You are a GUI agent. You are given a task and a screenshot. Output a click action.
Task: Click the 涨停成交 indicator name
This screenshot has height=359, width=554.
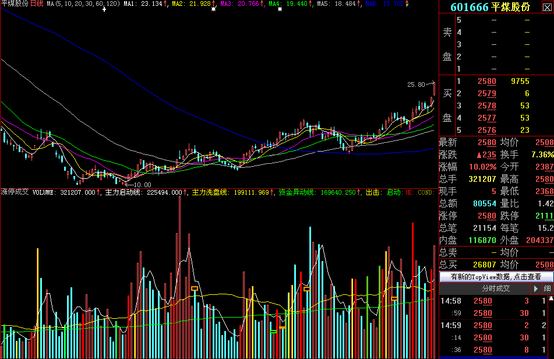pos(15,192)
